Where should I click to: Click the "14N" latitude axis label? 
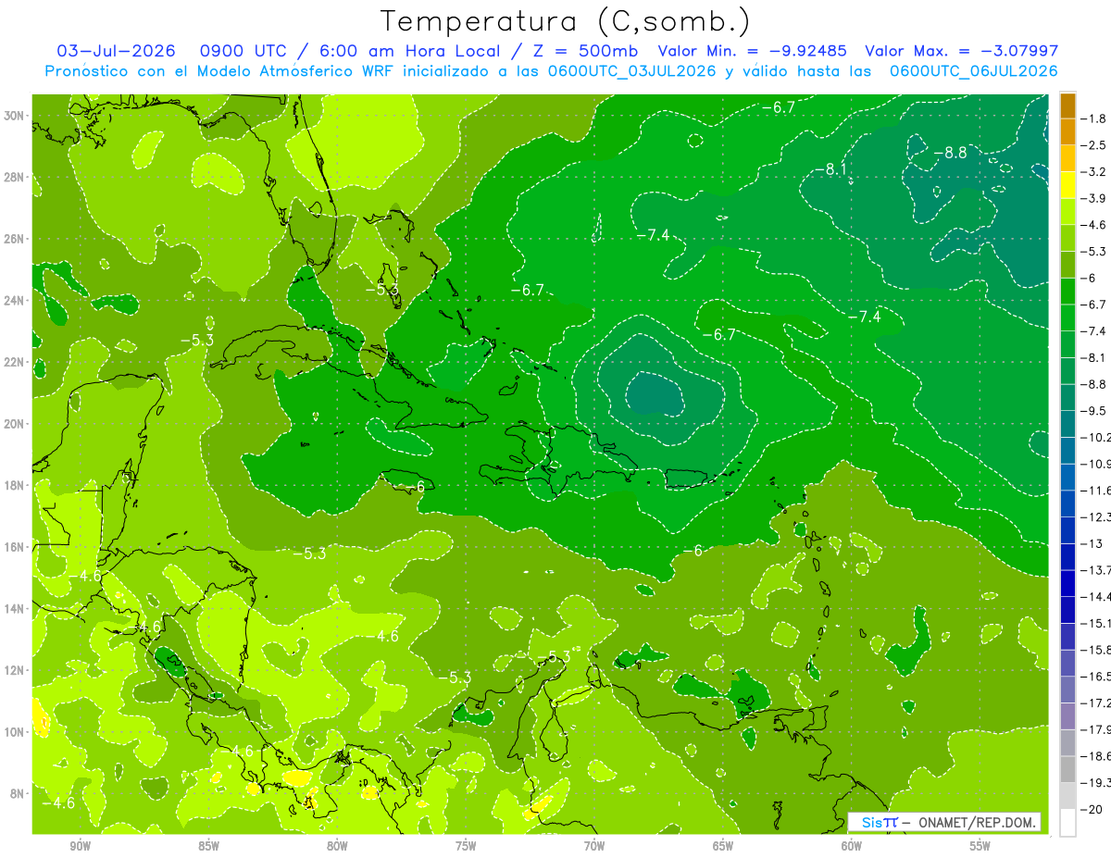(x=15, y=608)
